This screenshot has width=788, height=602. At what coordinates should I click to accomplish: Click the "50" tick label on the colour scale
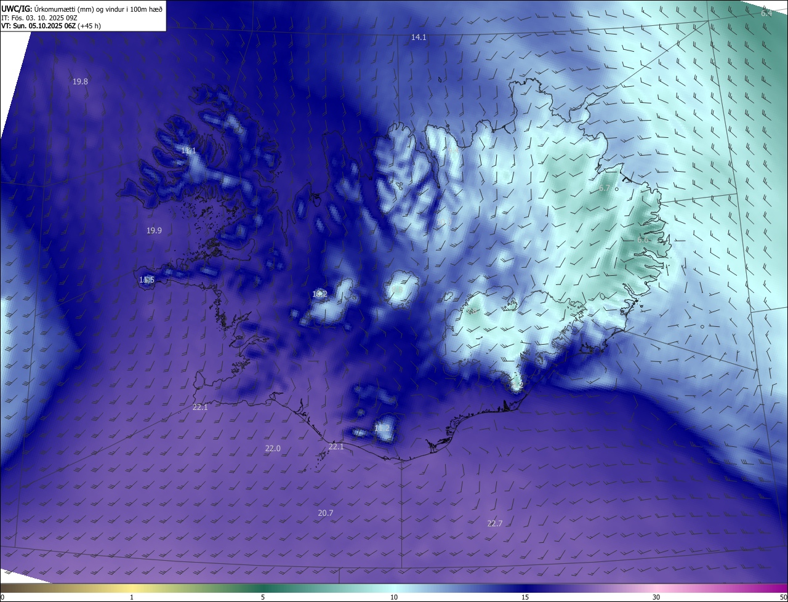783,597
